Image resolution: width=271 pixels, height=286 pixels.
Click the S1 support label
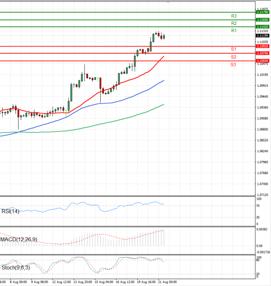click(234, 49)
